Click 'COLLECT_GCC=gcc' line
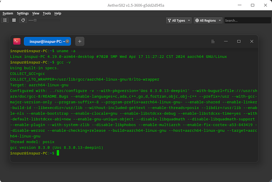The width and height of the screenshot is (272, 182). pos(28,74)
